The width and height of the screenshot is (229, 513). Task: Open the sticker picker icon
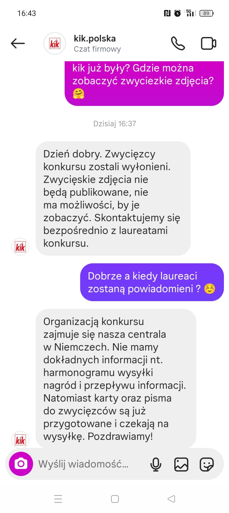click(207, 464)
